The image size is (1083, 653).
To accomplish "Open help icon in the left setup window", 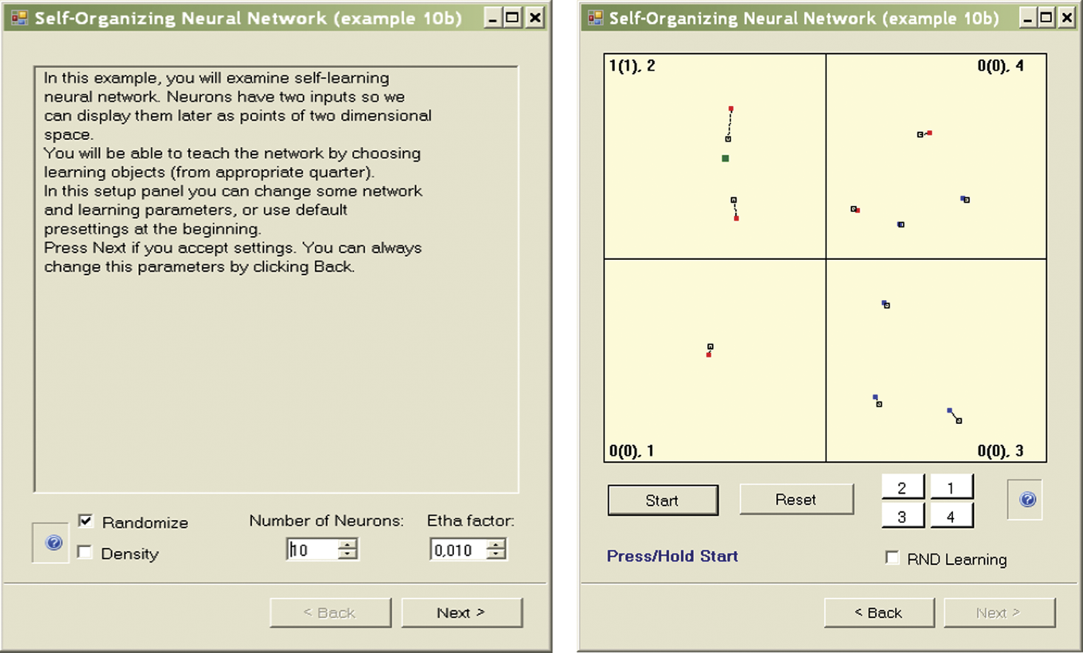I will coord(53,542).
